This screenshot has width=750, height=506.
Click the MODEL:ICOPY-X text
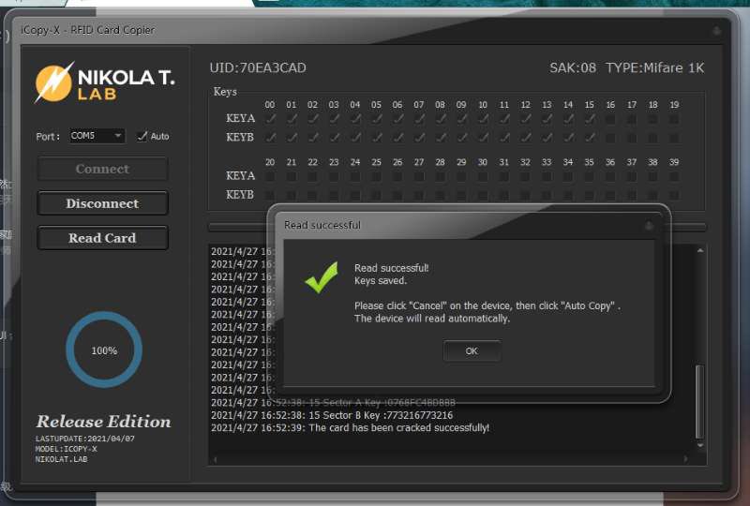coord(66,449)
